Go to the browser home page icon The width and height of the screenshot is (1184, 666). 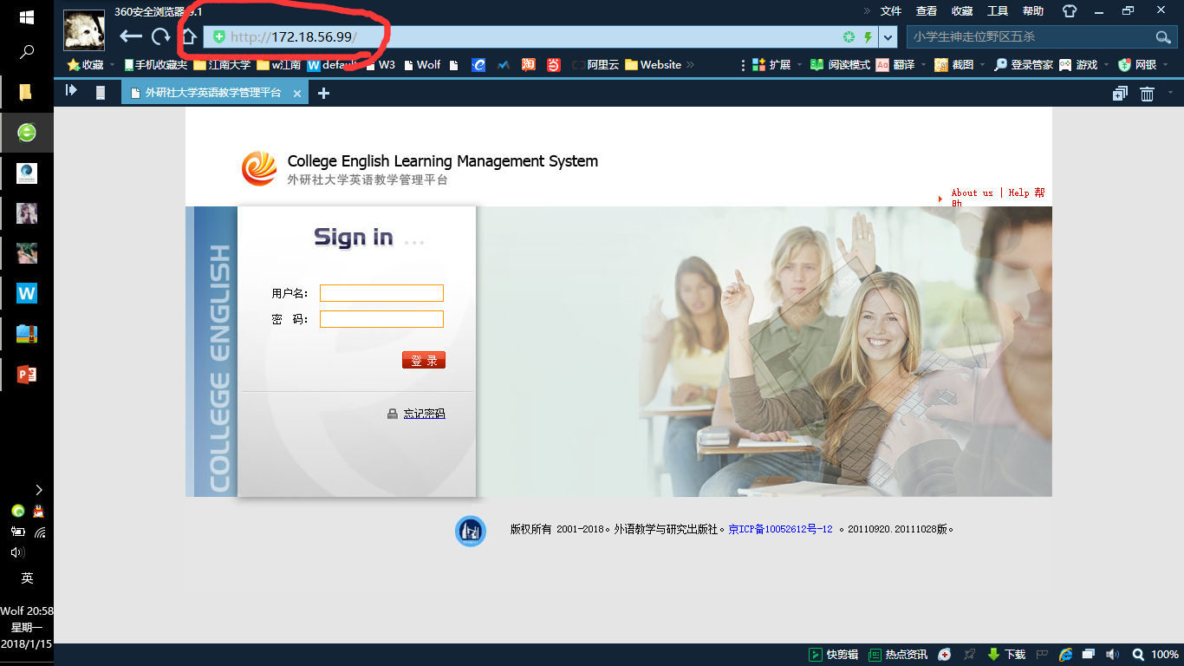pyautogui.click(x=188, y=36)
